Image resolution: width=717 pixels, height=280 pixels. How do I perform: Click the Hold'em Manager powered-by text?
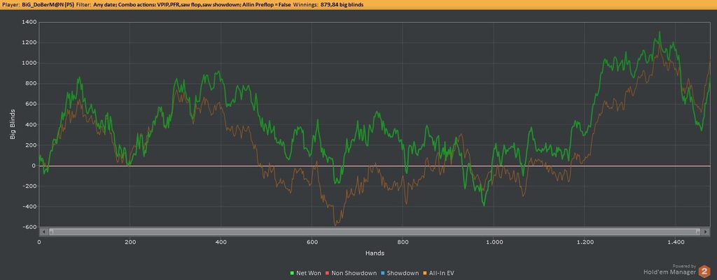(x=670, y=272)
